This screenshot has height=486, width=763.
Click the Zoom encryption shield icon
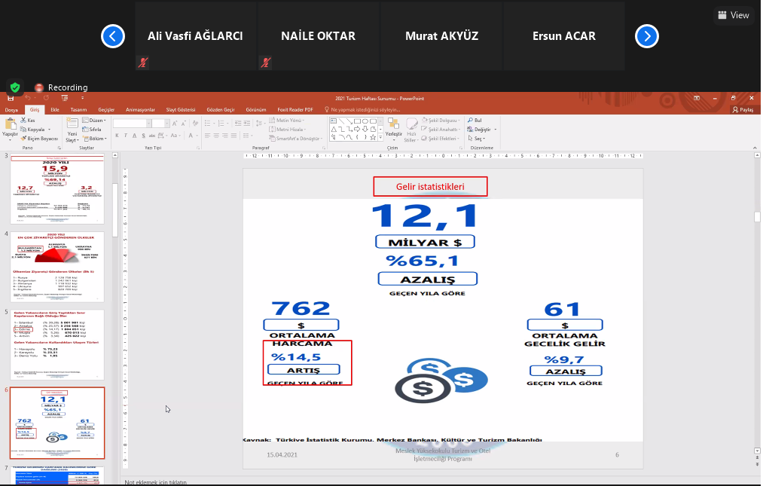click(x=14, y=87)
